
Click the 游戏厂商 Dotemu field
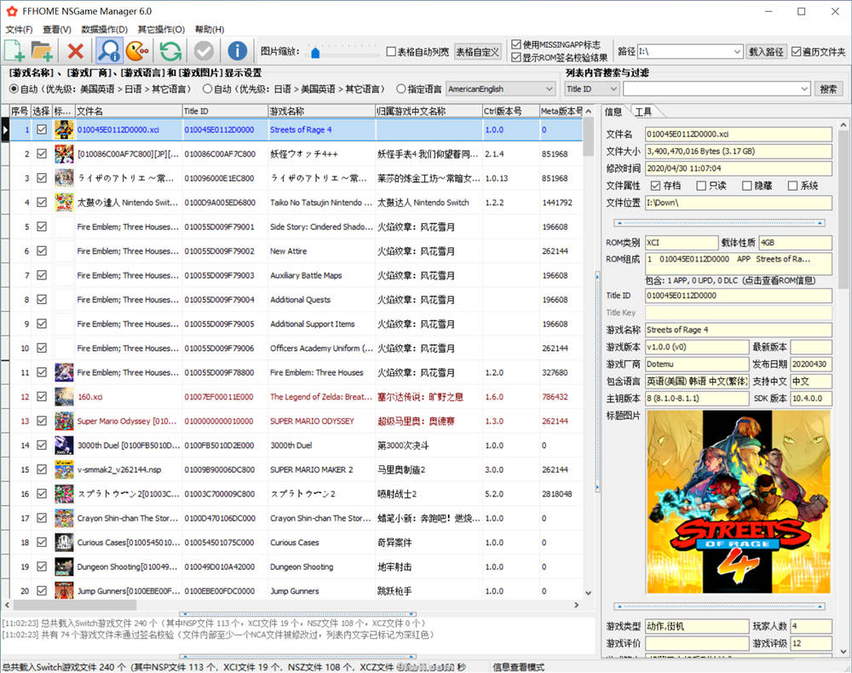click(x=697, y=364)
